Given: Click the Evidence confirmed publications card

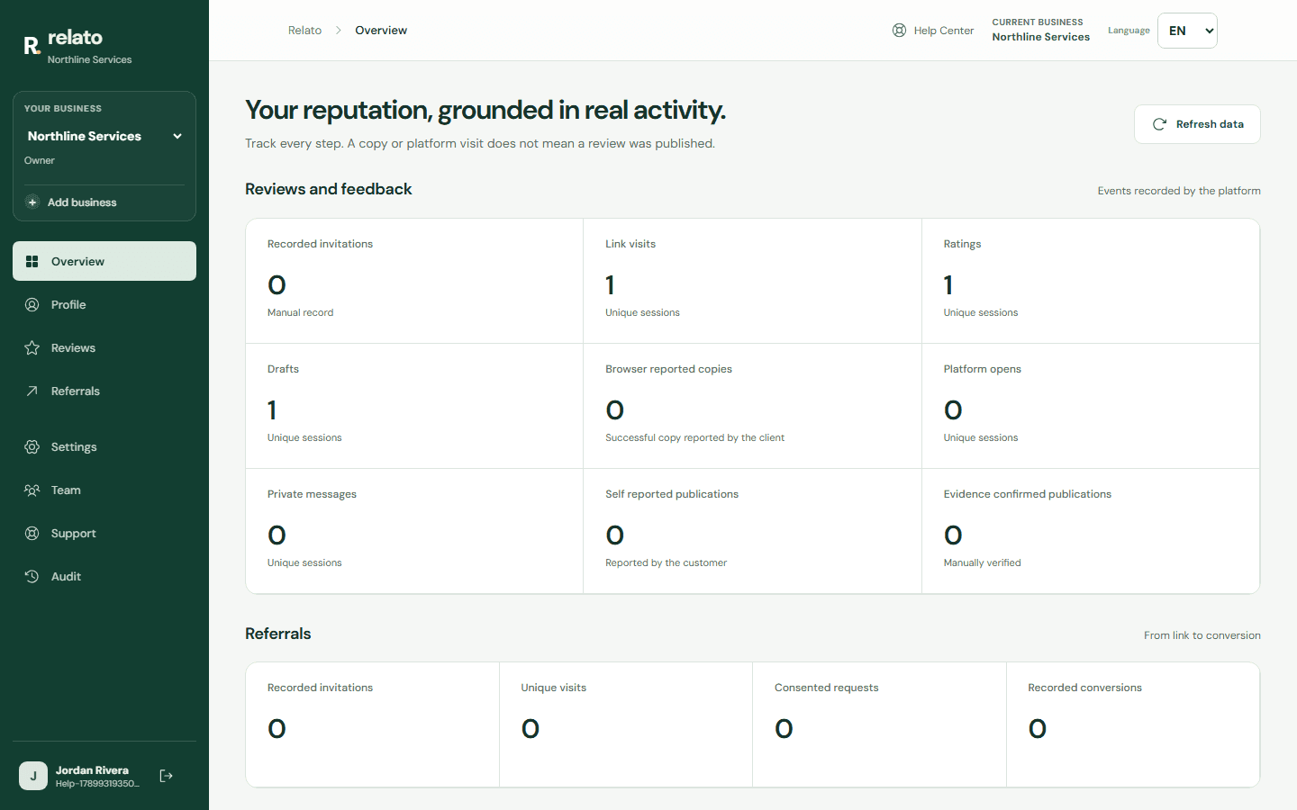Looking at the screenshot, I should click(1091, 531).
